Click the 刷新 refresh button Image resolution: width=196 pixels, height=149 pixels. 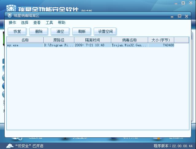82,32
